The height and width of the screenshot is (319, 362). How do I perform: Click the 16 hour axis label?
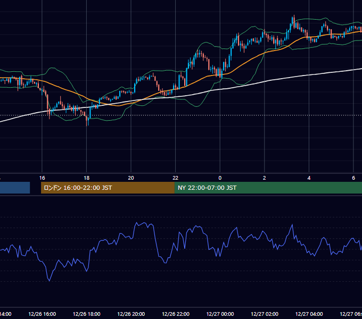click(x=42, y=178)
